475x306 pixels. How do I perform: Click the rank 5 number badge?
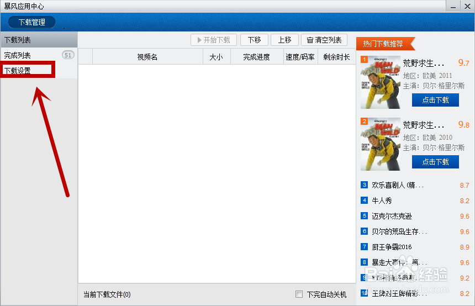pos(364,216)
